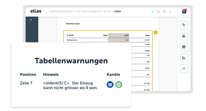Viewport: 206px width, 111px height.
Task: Open LST-Test 2 Version 10 breadcrumb
Action: pyautogui.click(x=88, y=12)
